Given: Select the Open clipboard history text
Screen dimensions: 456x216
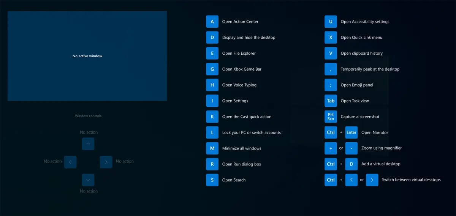Looking at the screenshot, I should click(362, 54).
